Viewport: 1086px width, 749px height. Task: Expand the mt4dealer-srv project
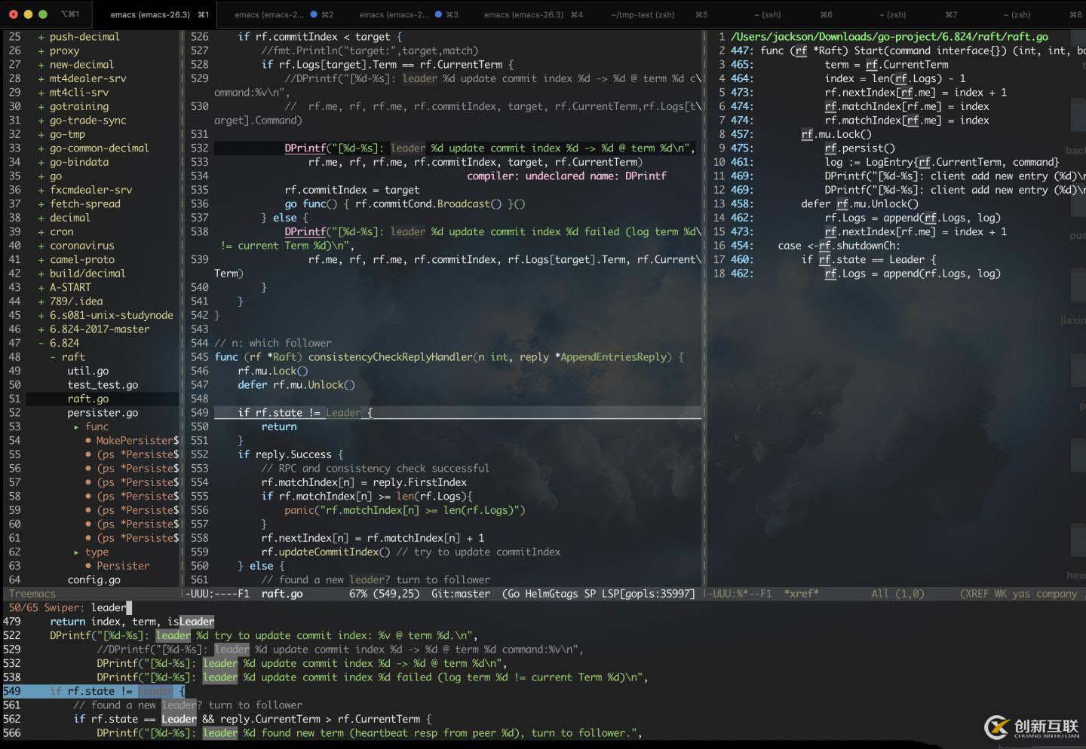(x=41, y=78)
